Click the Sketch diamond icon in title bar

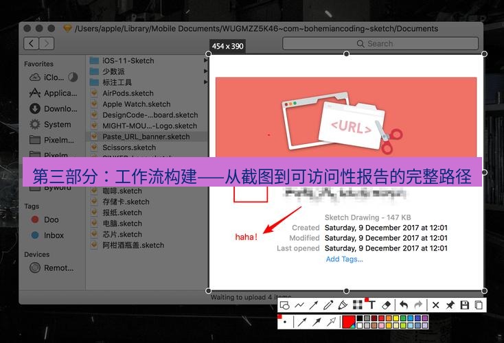pyautogui.click(x=67, y=28)
